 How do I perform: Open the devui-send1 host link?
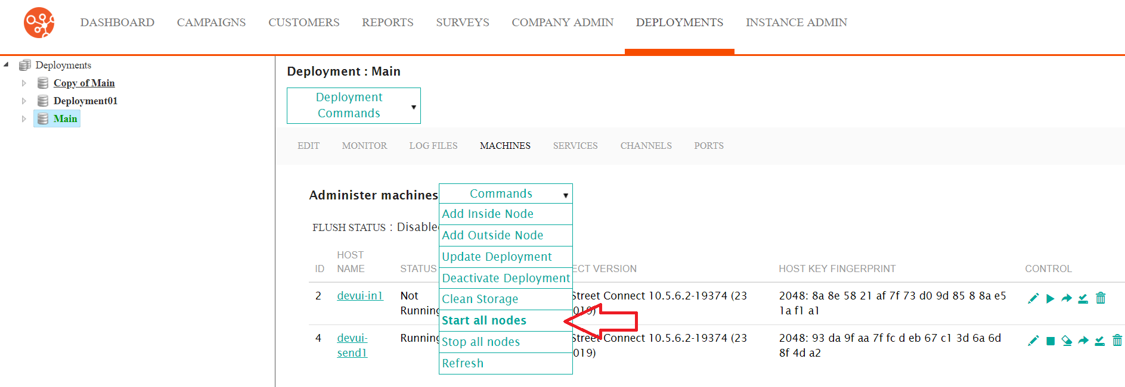[352, 345]
